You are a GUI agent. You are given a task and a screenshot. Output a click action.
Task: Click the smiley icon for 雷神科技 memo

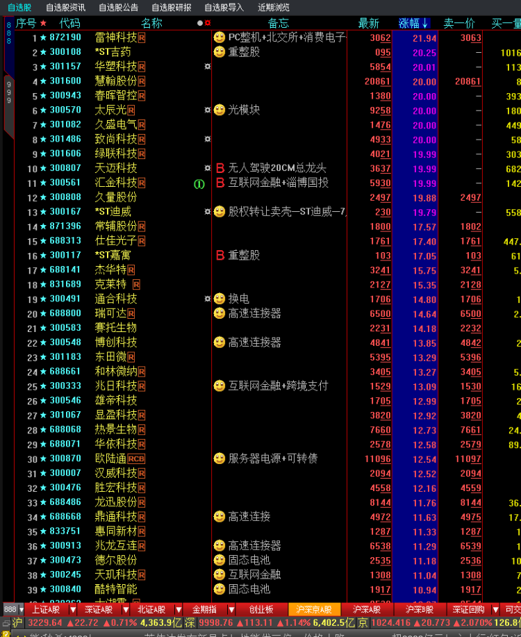220,38
